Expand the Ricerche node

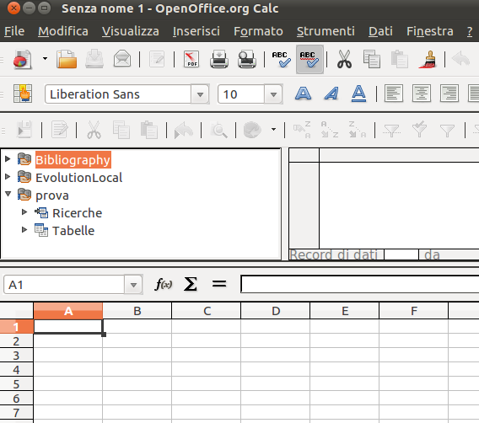(x=24, y=212)
